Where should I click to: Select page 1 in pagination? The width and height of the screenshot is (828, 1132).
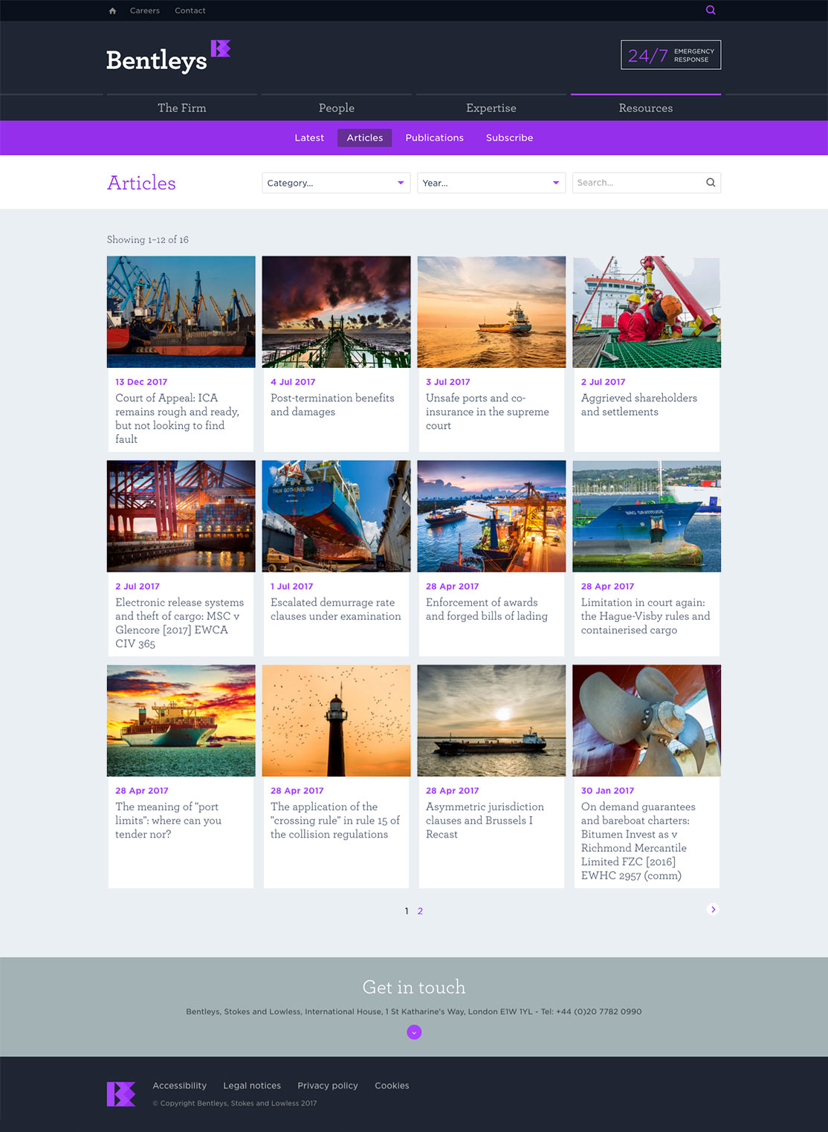click(407, 911)
